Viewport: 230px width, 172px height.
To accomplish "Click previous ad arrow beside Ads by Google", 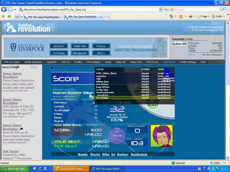I will click(32, 67).
